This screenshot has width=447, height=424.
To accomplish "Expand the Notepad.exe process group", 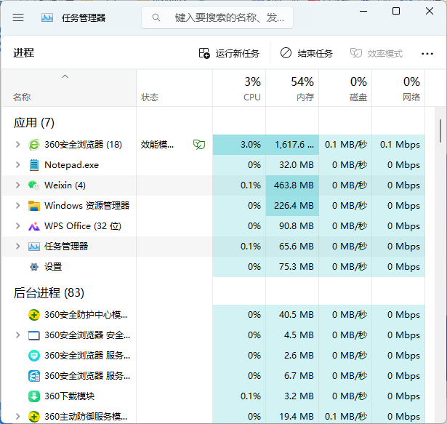I will (x=17, y=165).
